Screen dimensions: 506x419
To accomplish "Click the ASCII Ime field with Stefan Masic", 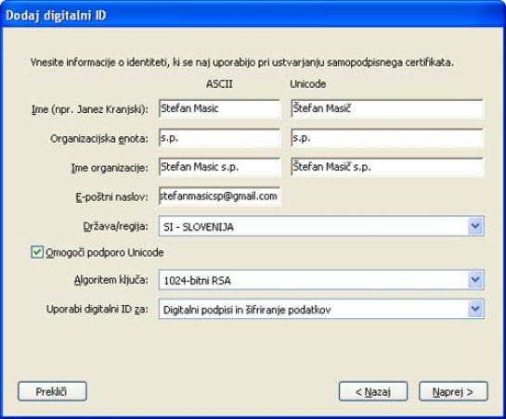I will point(220,109).
